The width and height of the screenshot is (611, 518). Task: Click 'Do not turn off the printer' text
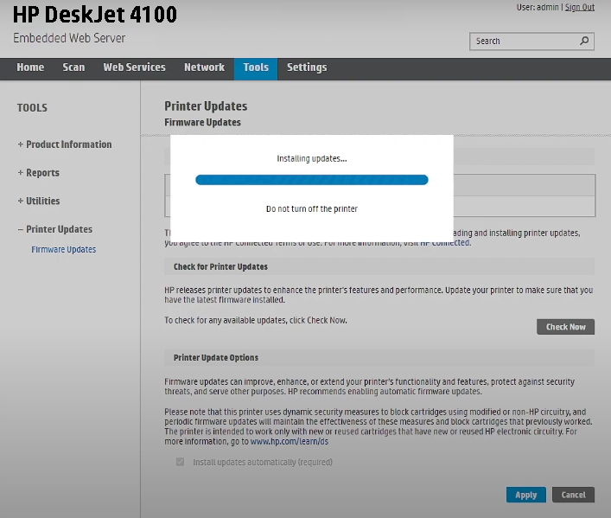coord(312,208)
